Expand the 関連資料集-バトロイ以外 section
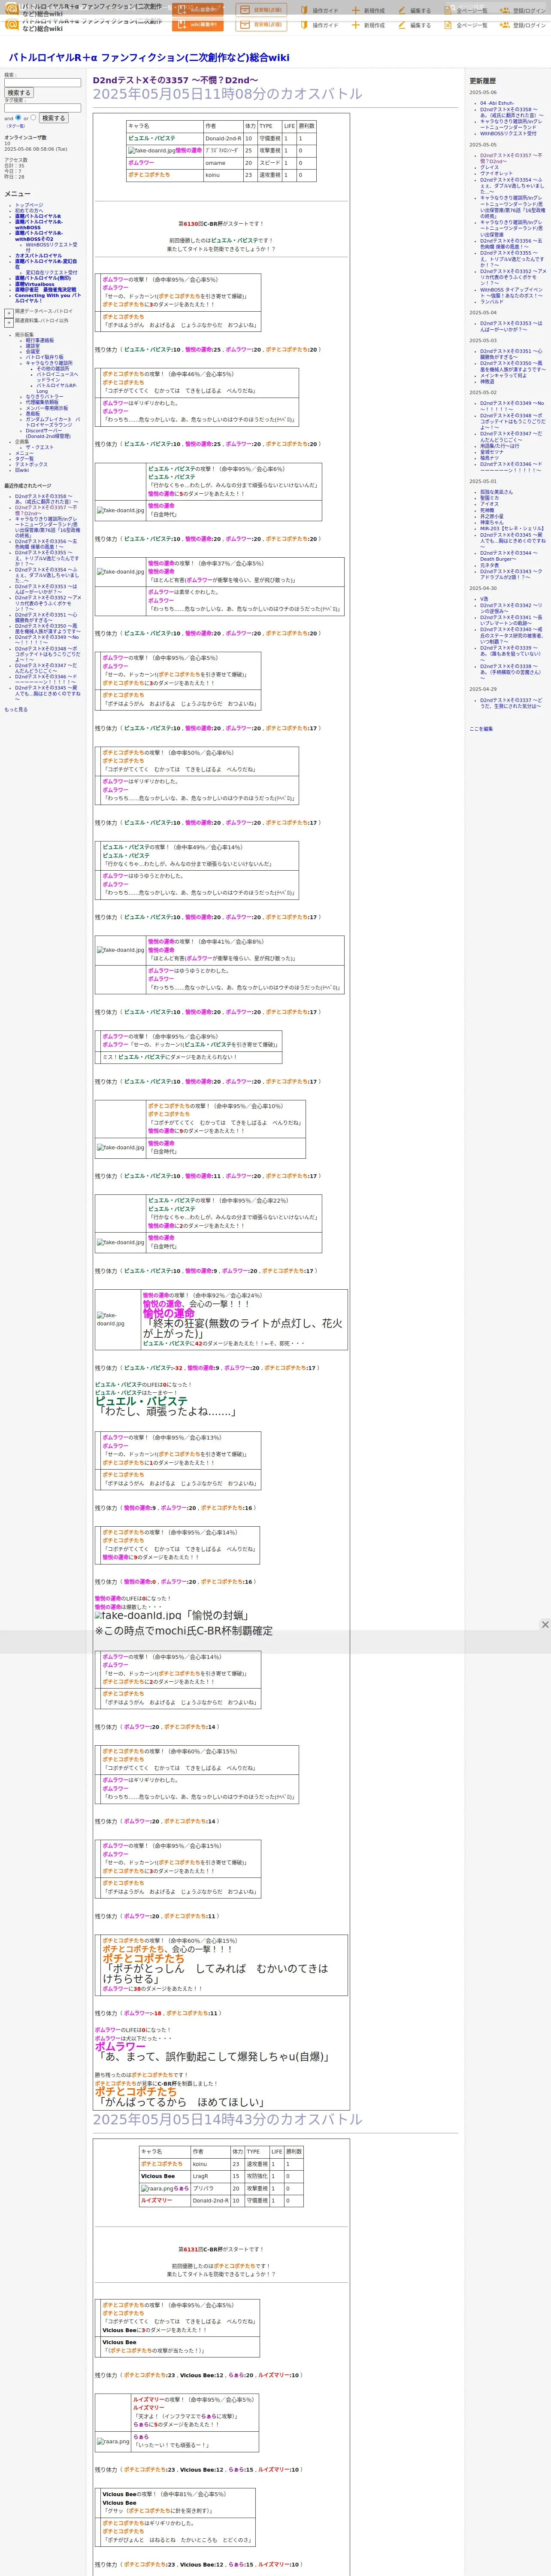 click(x=9, y=323)
